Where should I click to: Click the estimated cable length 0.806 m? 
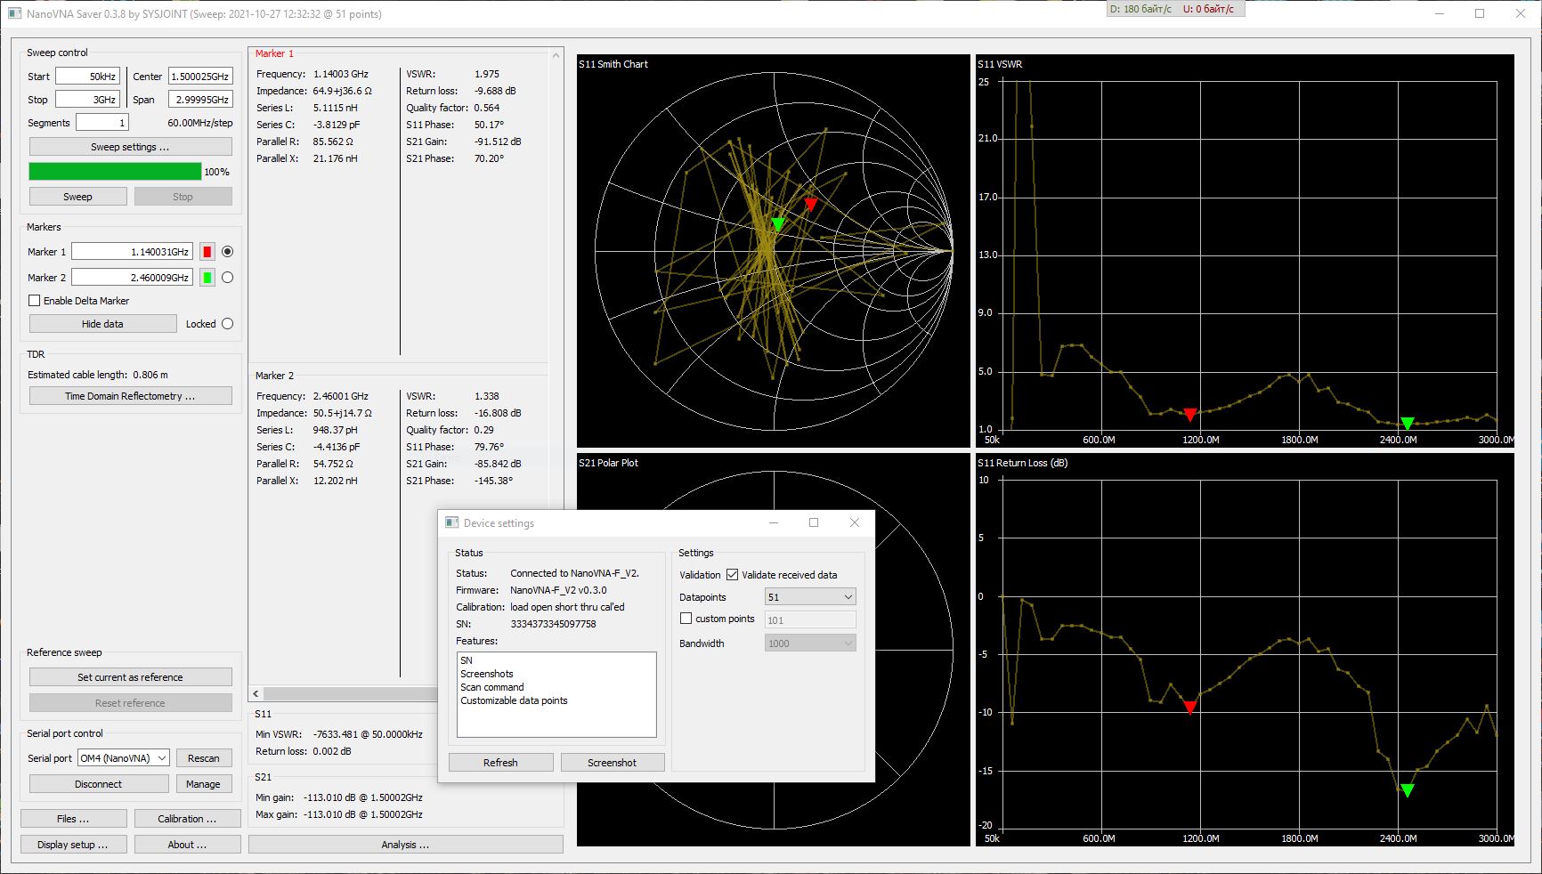pos(150,375)
